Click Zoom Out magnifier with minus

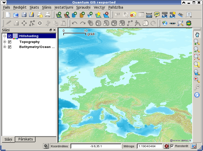pyautogui.click(x=197, y=49)
